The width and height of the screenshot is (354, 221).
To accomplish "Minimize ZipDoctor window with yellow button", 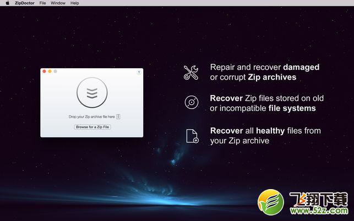I will click(50, 71).
